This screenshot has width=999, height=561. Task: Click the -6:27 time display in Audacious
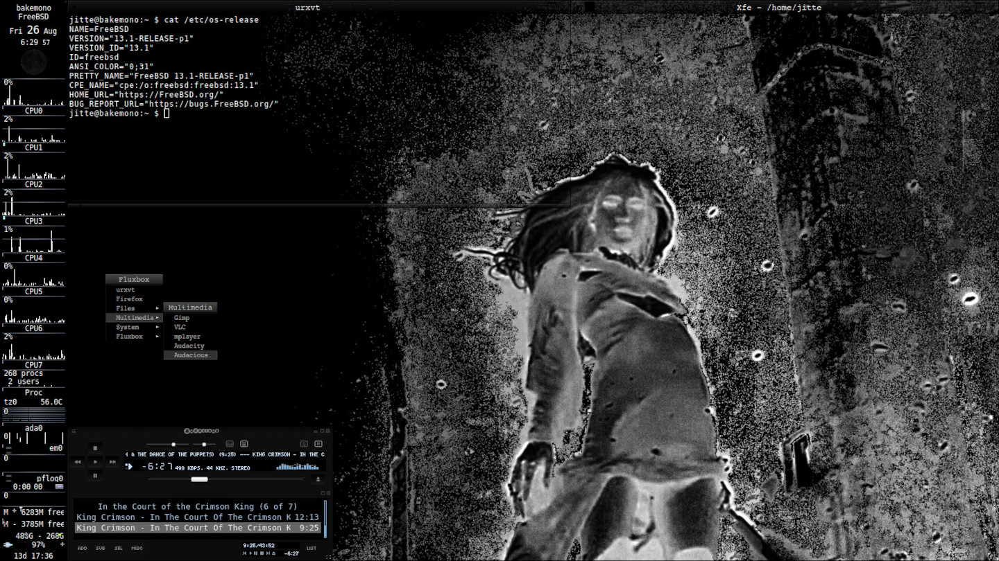pyautogui.click(x=158, y=467)
